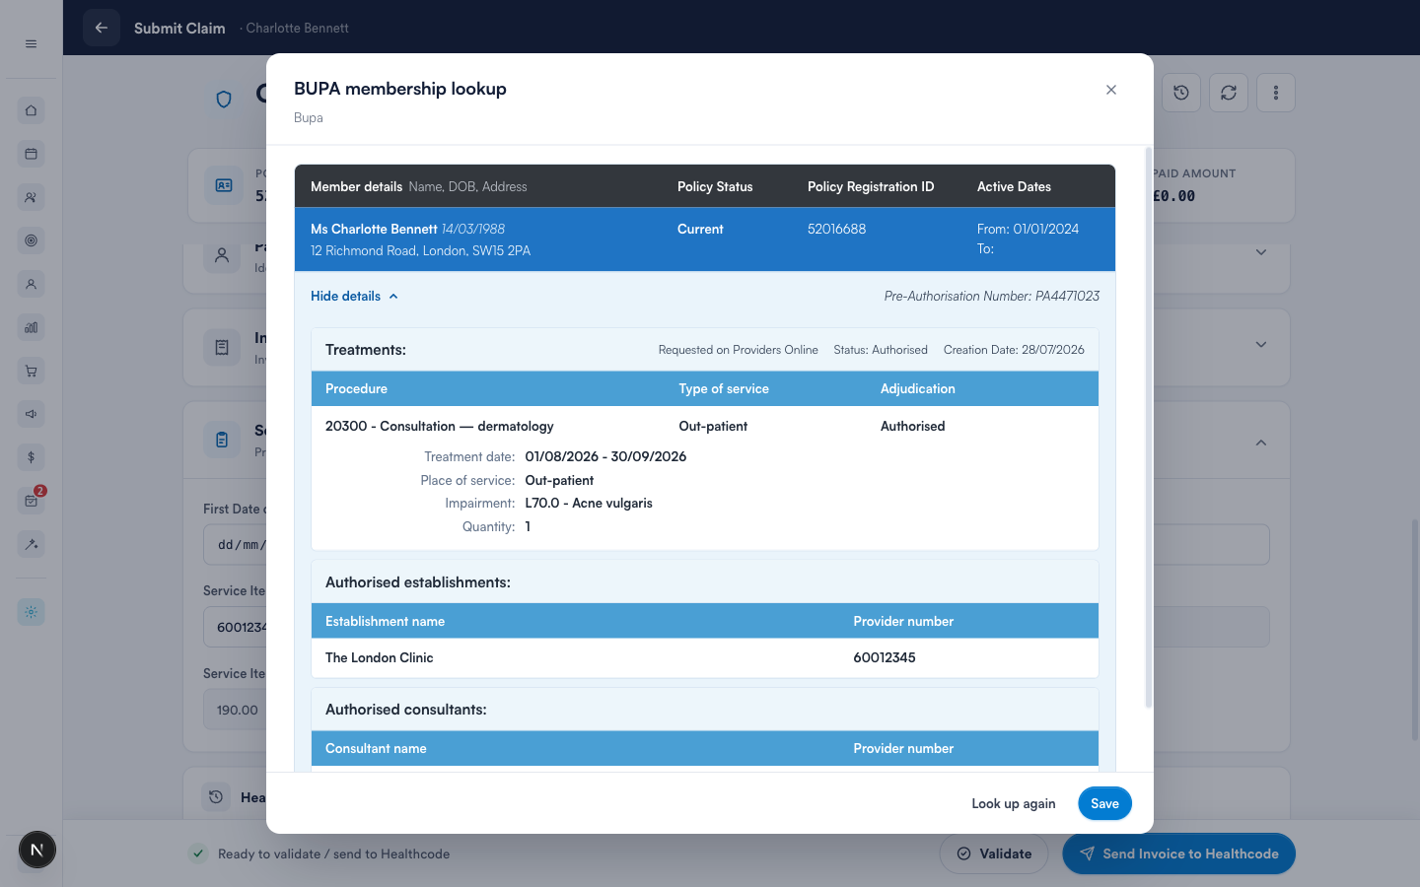Click Creation Date: 28/07/2026
The width and height of the screenshot is (1420, 887).
[1014, 350]
